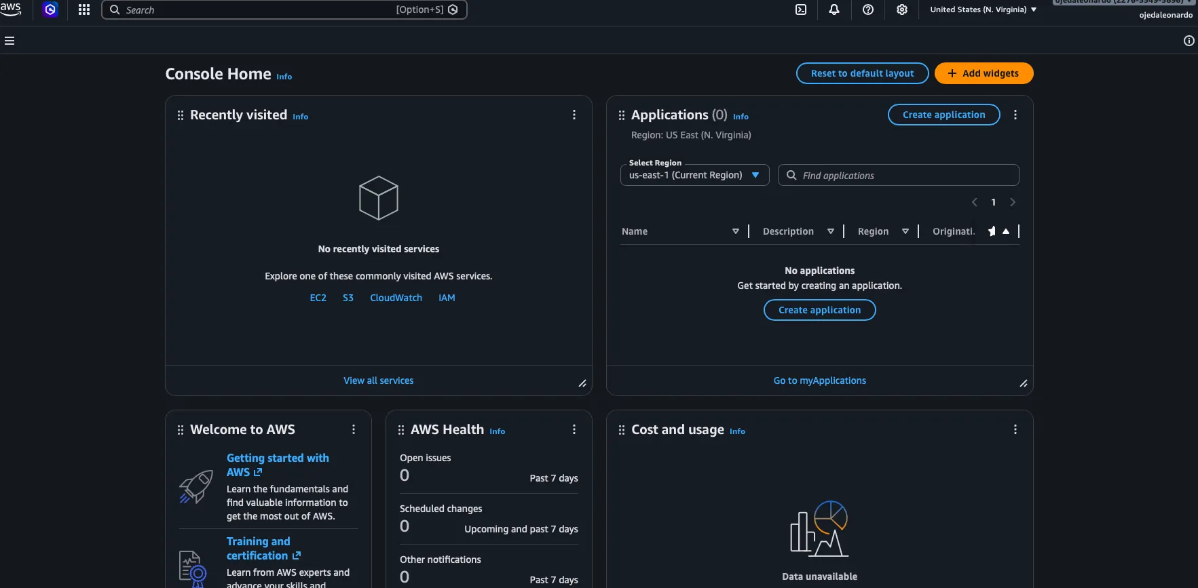Focus the Find applications search field
Image resolution: width=1198 pixels, height=588 pixels.
899,175
